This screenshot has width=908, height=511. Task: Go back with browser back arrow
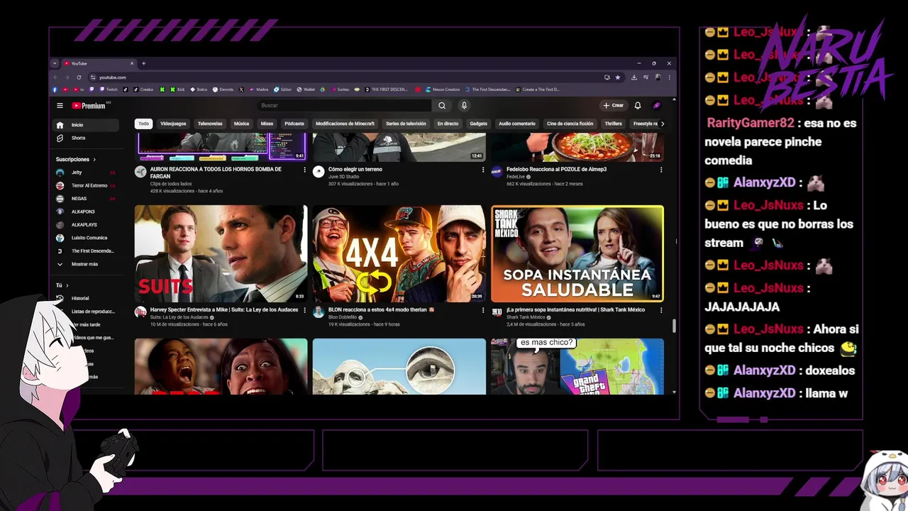pyautogui.click(x=55, y=77)
